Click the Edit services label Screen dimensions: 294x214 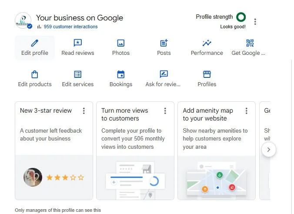click(78, 84)
